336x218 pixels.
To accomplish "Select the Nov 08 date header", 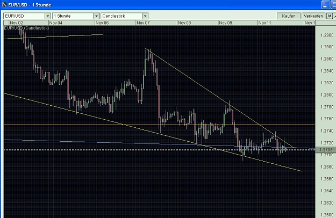I will coord(184,23).
